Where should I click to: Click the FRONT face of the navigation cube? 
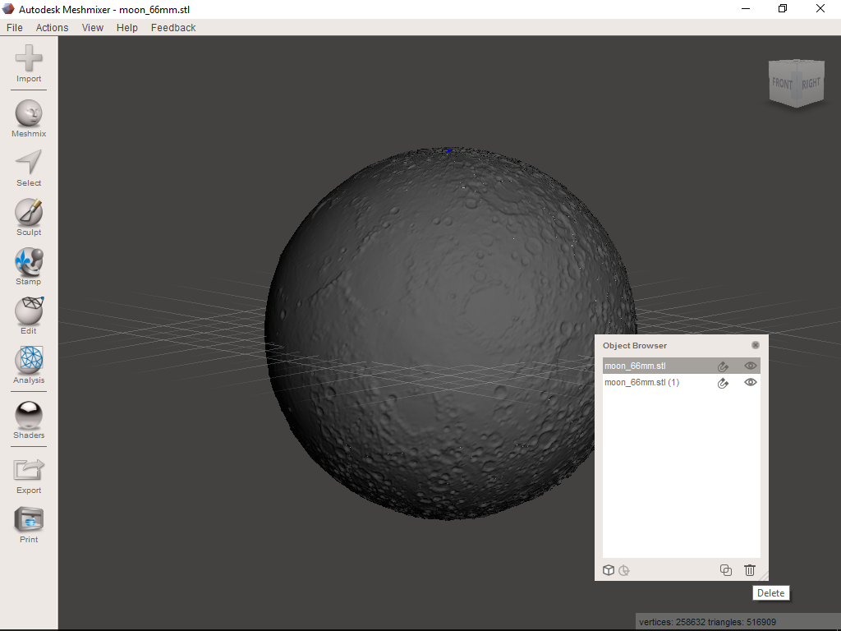click(x=783, y=82)
